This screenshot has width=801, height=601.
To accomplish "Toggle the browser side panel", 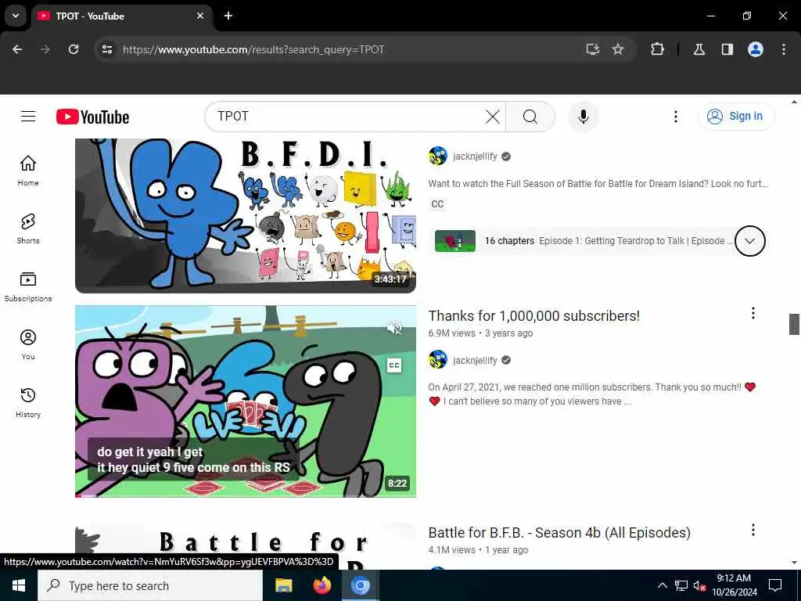I will 727,49.
